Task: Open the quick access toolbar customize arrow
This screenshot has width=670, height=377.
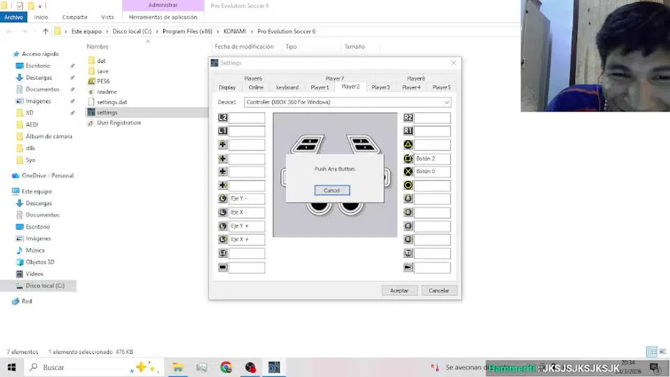Action: click(x=40, y=6)
